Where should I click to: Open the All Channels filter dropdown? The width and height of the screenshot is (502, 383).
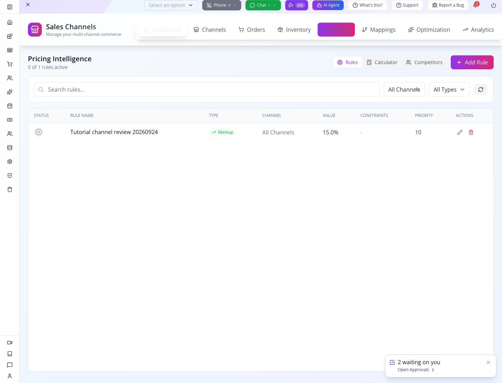coord(404,89)
